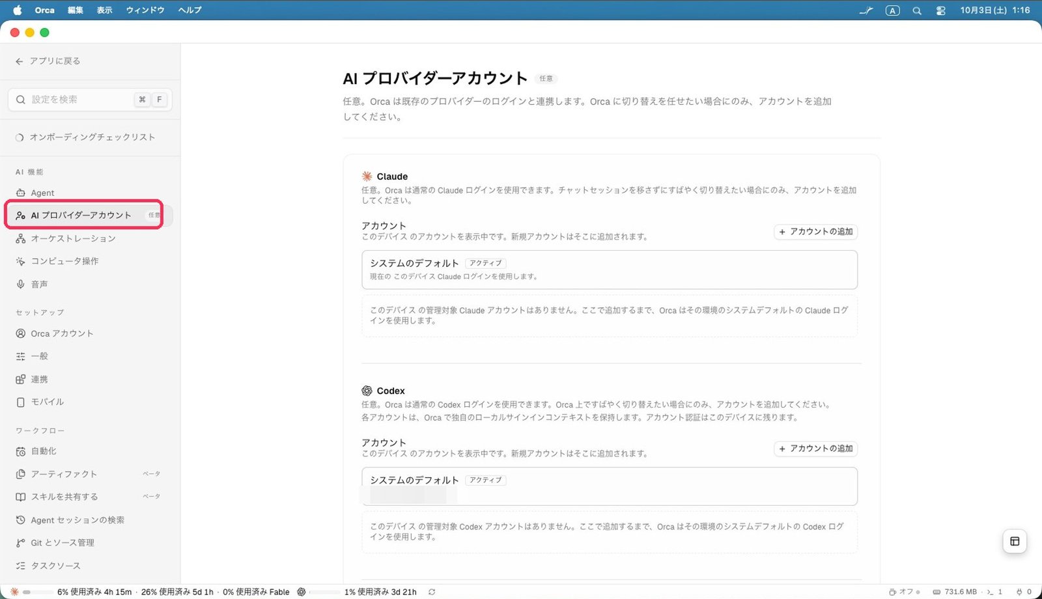Click the 0% 使用済み Fable status text
Image resolution: width=1042 pixels, height=599 pixels.
(256, 592)
